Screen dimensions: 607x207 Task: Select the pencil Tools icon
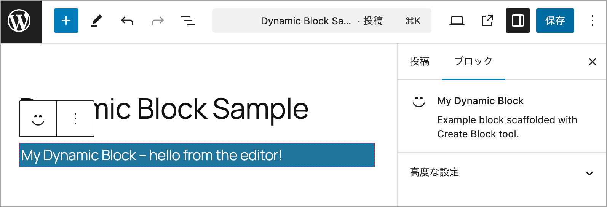[x=97, y=21]
